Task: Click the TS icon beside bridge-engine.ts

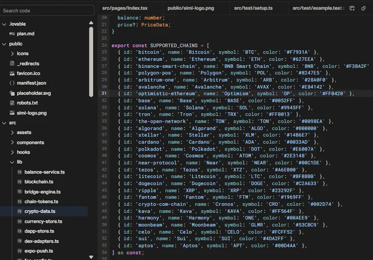Action: click(x=20, y=192)
